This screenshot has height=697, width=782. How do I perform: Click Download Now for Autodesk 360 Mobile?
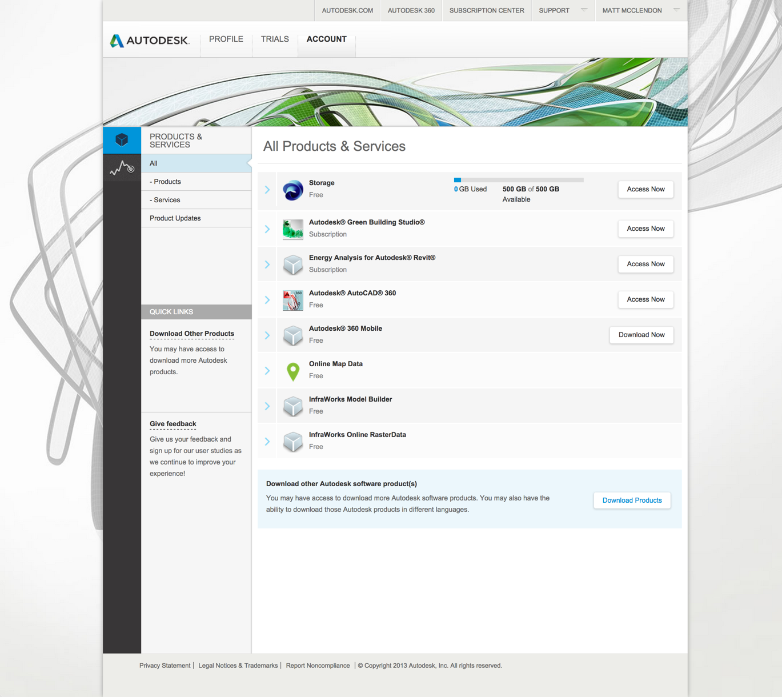(641, 335)
